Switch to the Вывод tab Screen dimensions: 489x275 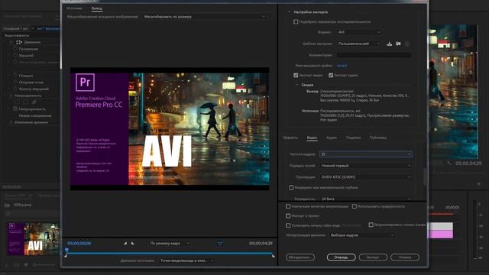tap(97, 8)
